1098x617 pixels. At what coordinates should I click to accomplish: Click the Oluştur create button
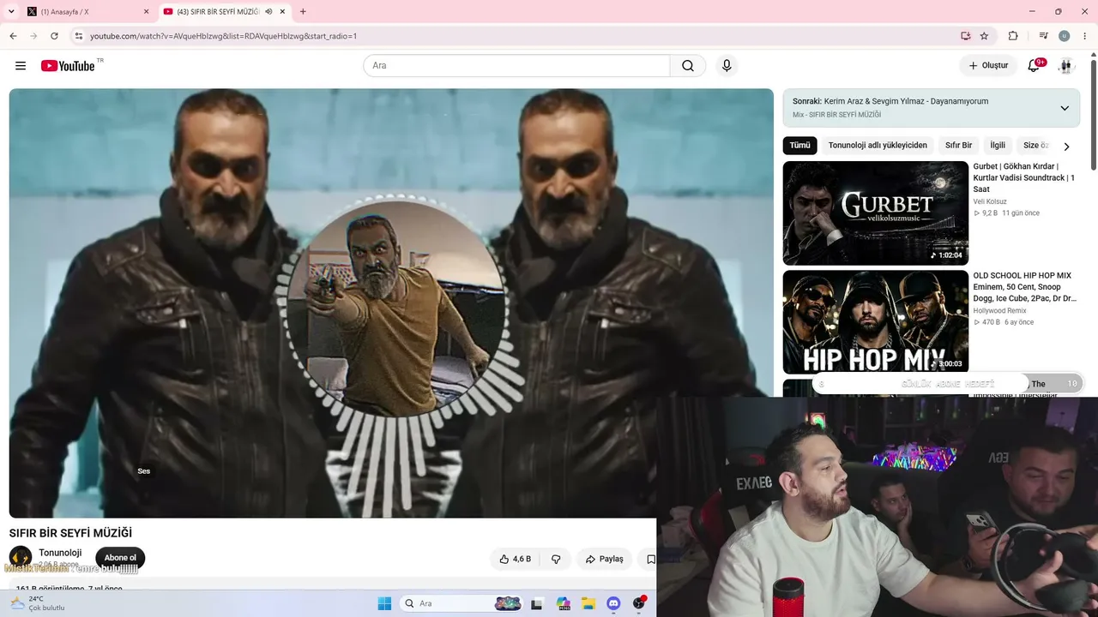tap(988, 66)
